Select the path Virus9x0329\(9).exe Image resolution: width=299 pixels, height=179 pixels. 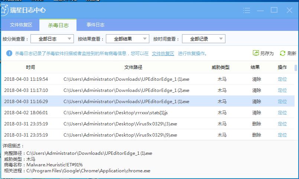coord(120,135)
